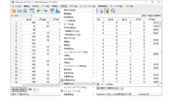The width and height of the screenshot is (174, 105).
Task: Expand the 生存分析 submenu
Action: 78,73
